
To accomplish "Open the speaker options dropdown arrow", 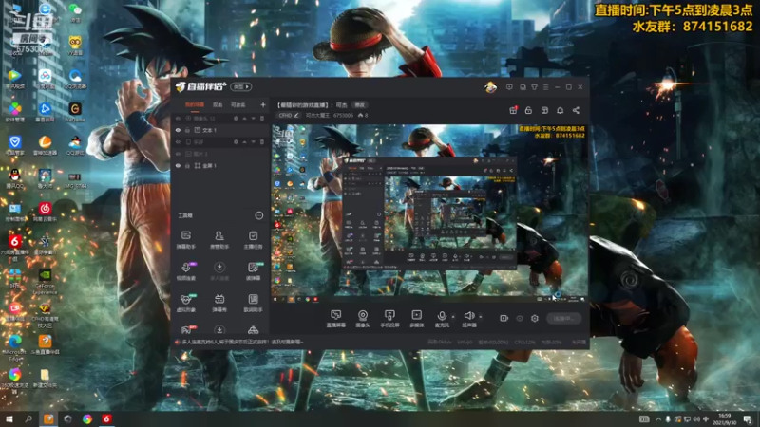I will [x=481, y=317].
